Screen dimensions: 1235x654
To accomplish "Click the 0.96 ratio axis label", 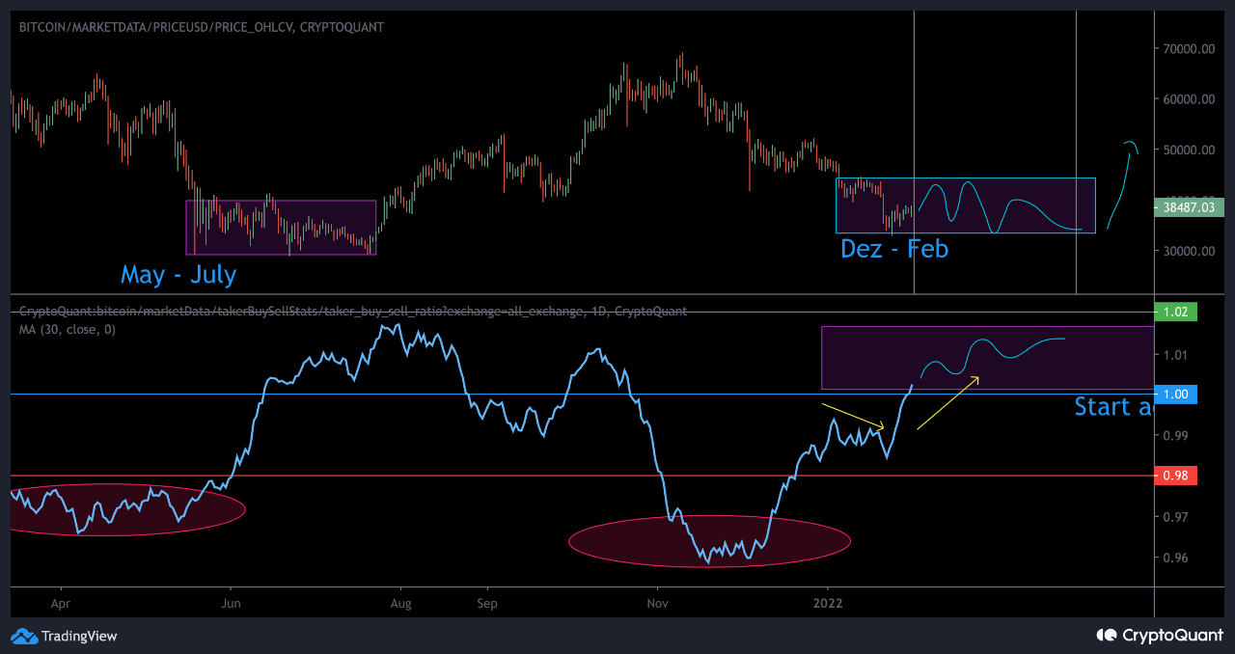I will [1174, 558].
